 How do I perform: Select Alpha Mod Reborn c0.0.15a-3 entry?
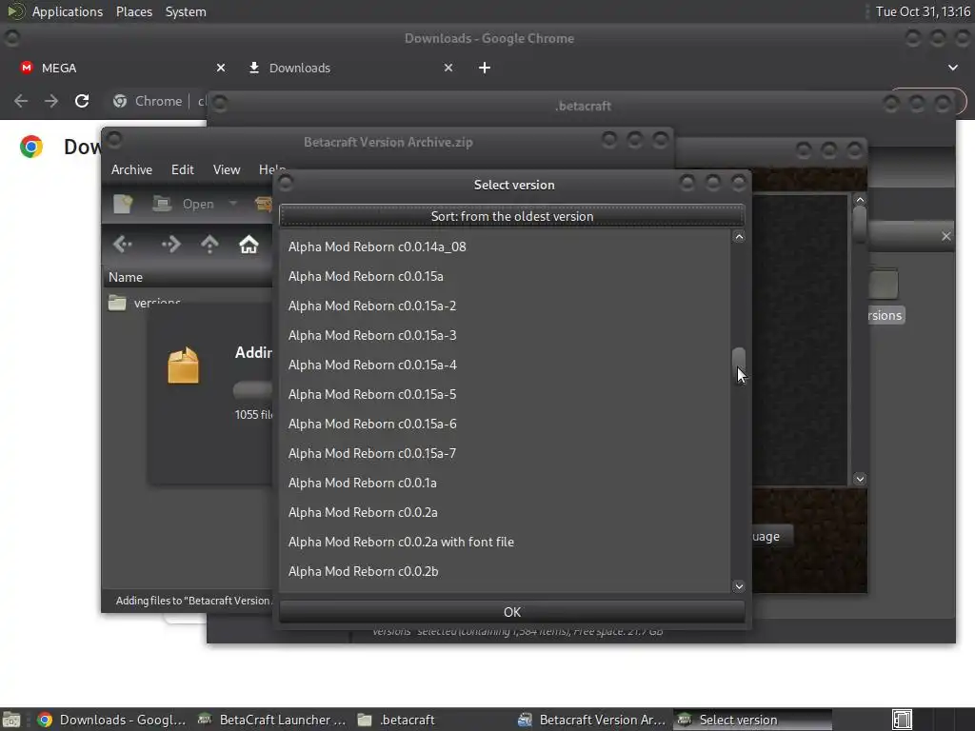pyautogui.click(x=505, y=336)
